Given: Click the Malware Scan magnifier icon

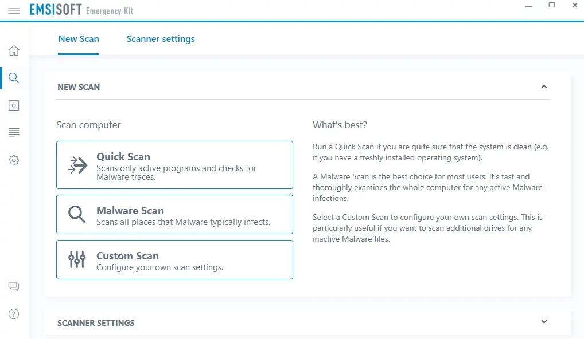Looking at the screenshot, I should coord(76,215).
